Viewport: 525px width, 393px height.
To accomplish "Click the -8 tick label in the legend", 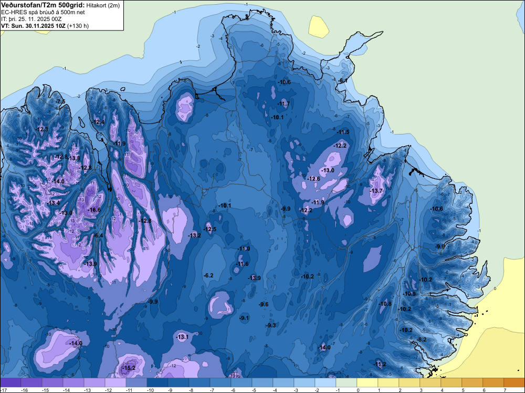I will [x=191, y=390].
